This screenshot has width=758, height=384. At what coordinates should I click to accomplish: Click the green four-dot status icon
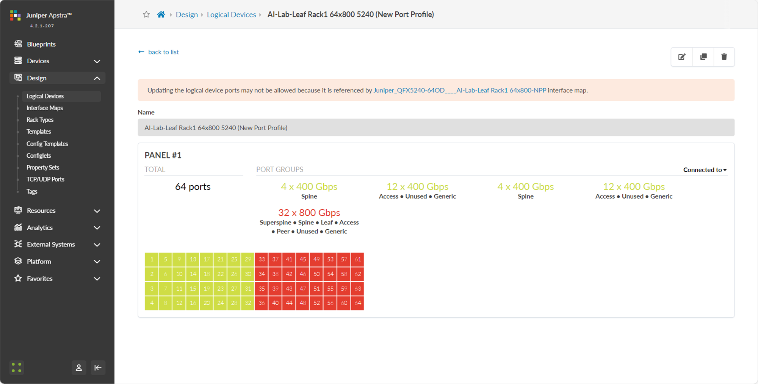[x=17, y=368]
